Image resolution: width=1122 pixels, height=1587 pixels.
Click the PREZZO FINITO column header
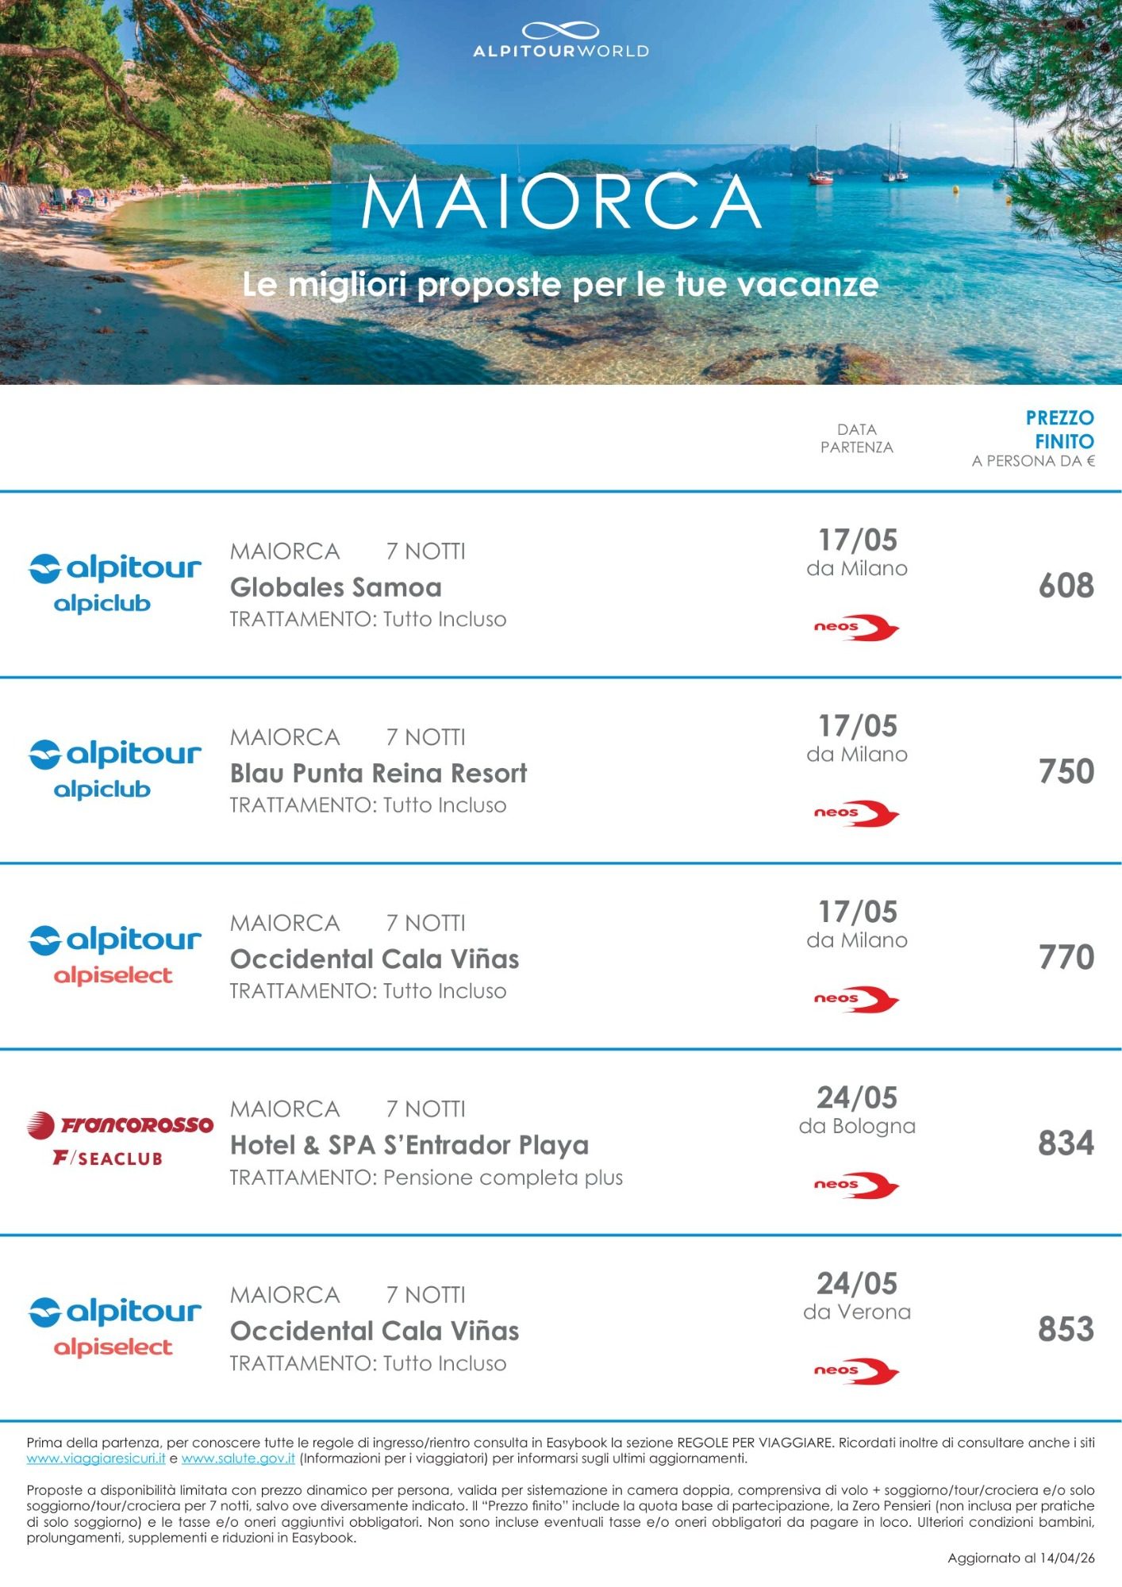pyautogui.click(x=1059, y=429)
